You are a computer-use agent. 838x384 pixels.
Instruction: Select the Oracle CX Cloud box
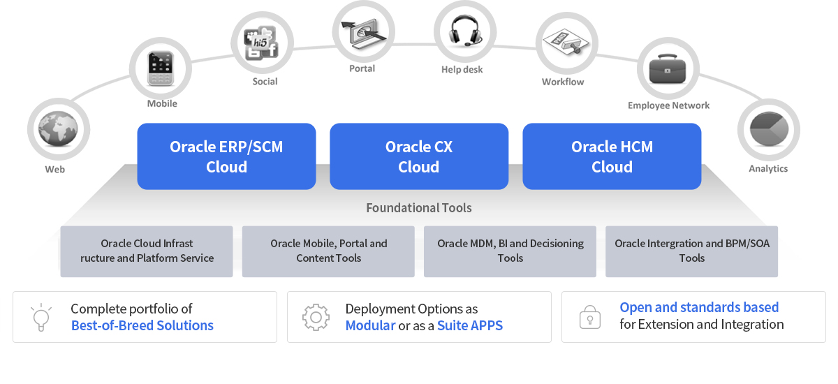coord(419,156)
